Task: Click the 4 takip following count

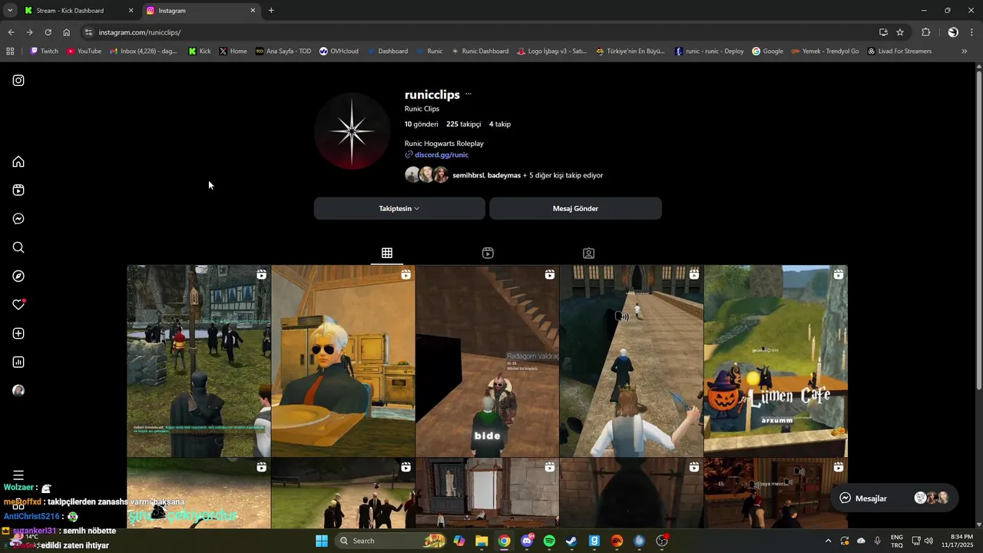Action: pyautogui.click(x=500, y=124)
